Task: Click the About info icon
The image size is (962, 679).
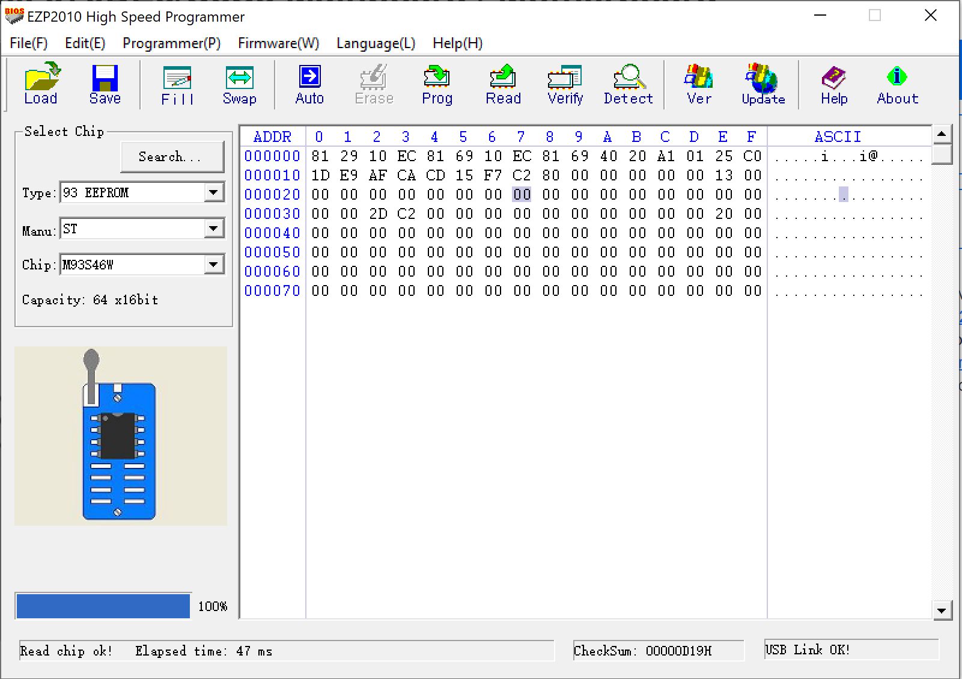Action: tap(897, 84)
